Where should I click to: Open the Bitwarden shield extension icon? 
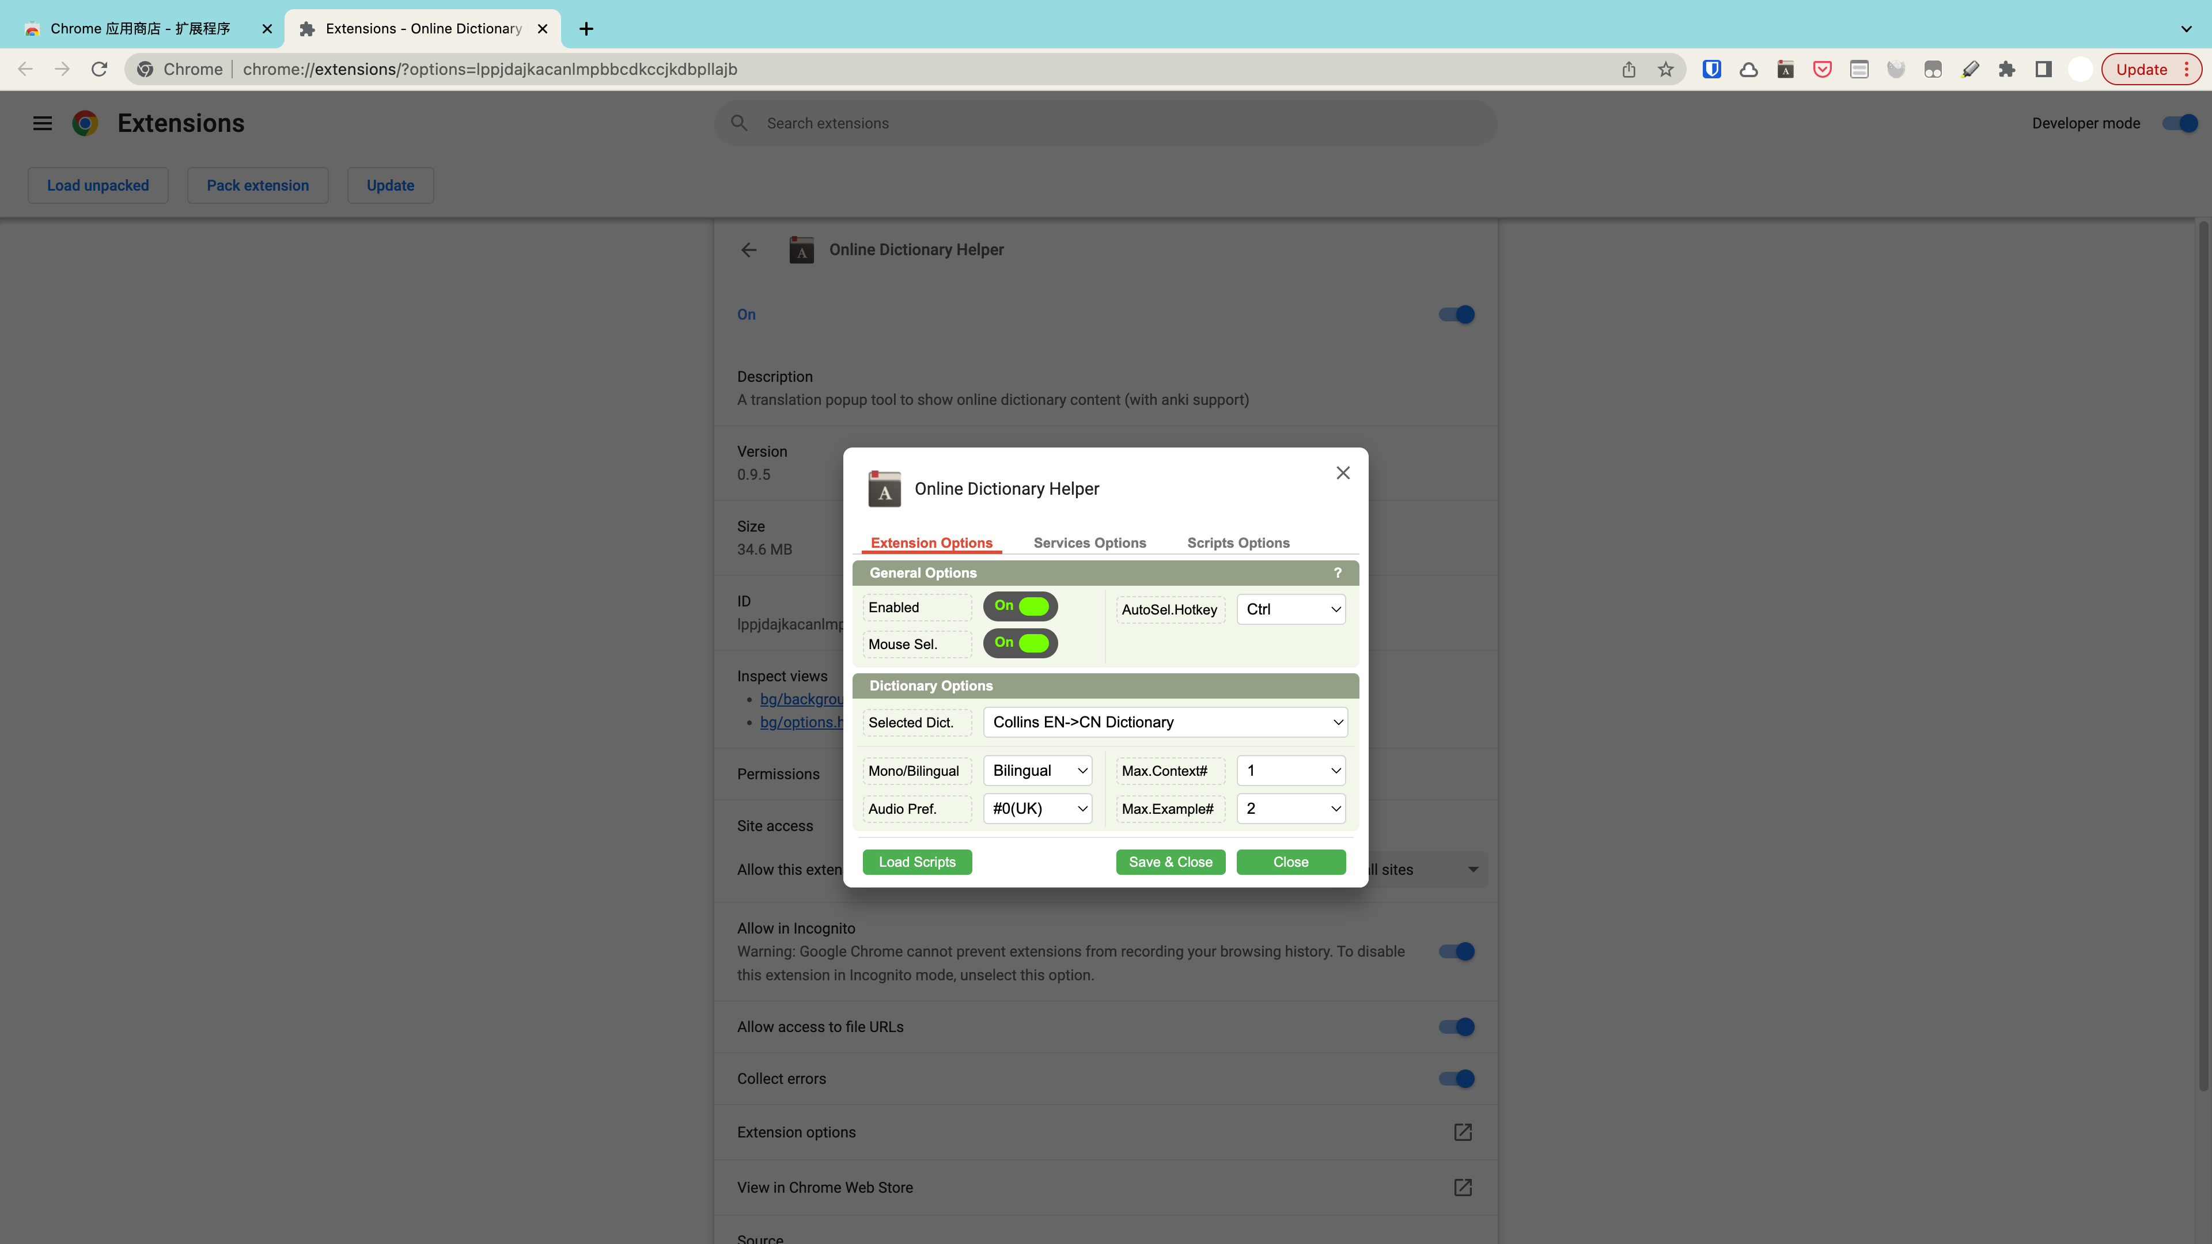1711,70
